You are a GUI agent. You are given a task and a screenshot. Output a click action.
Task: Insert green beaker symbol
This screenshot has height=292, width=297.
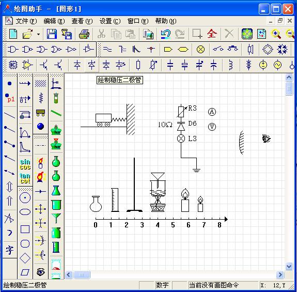click(56, 205)
